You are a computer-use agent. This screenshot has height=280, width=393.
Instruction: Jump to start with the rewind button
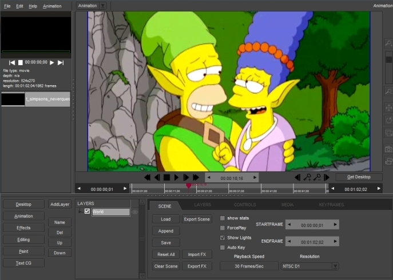click(147, 178)
